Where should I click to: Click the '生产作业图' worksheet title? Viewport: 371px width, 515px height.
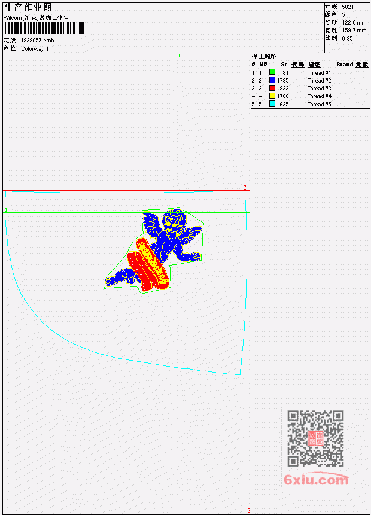(x=28, y=8)
